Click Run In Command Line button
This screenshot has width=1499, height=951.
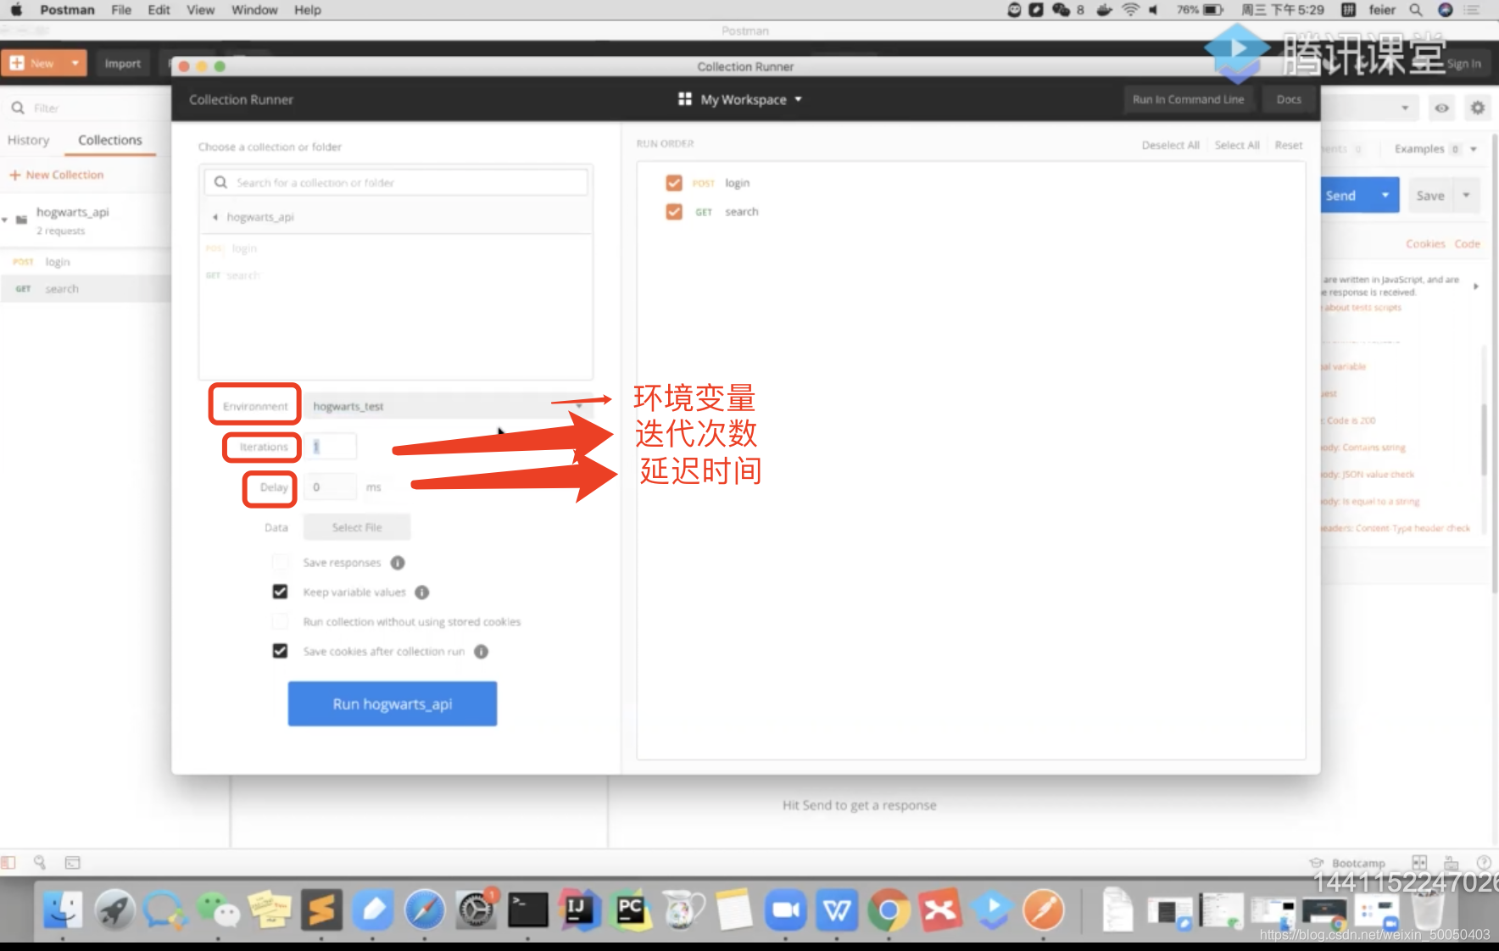(x=1189, y=99)
